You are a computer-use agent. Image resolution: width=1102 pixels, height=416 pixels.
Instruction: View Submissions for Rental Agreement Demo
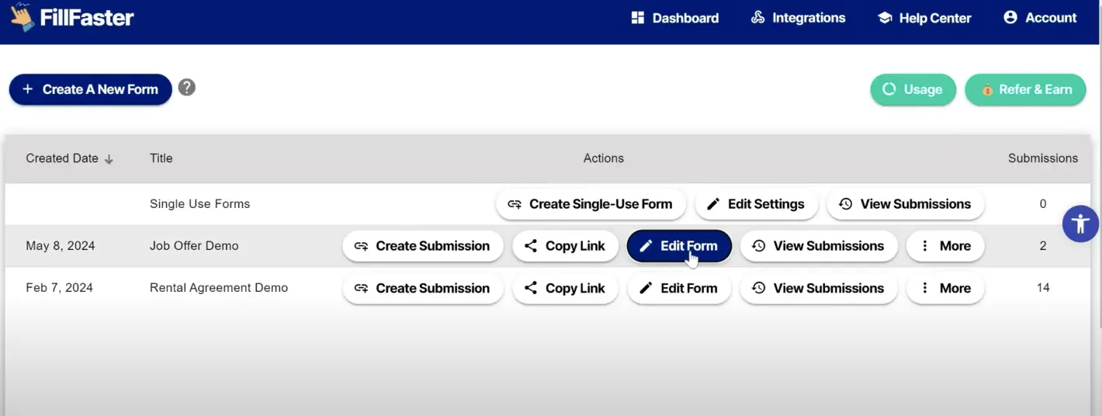(x=819, y=288)
